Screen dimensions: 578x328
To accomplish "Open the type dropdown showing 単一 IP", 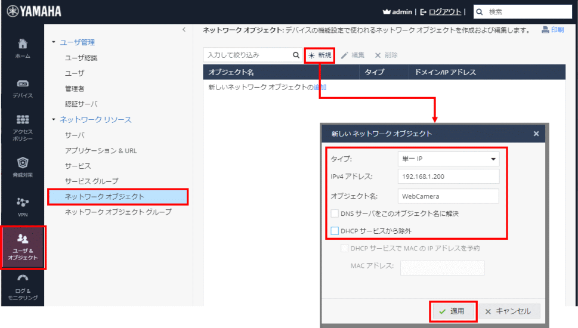I will [447, 159].
